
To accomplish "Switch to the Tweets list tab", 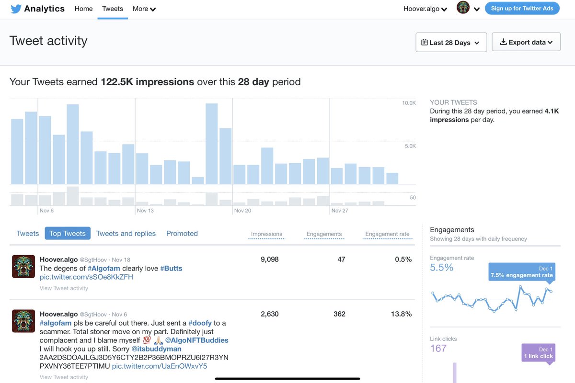I will pyautogui.click(x=28, y=234).
